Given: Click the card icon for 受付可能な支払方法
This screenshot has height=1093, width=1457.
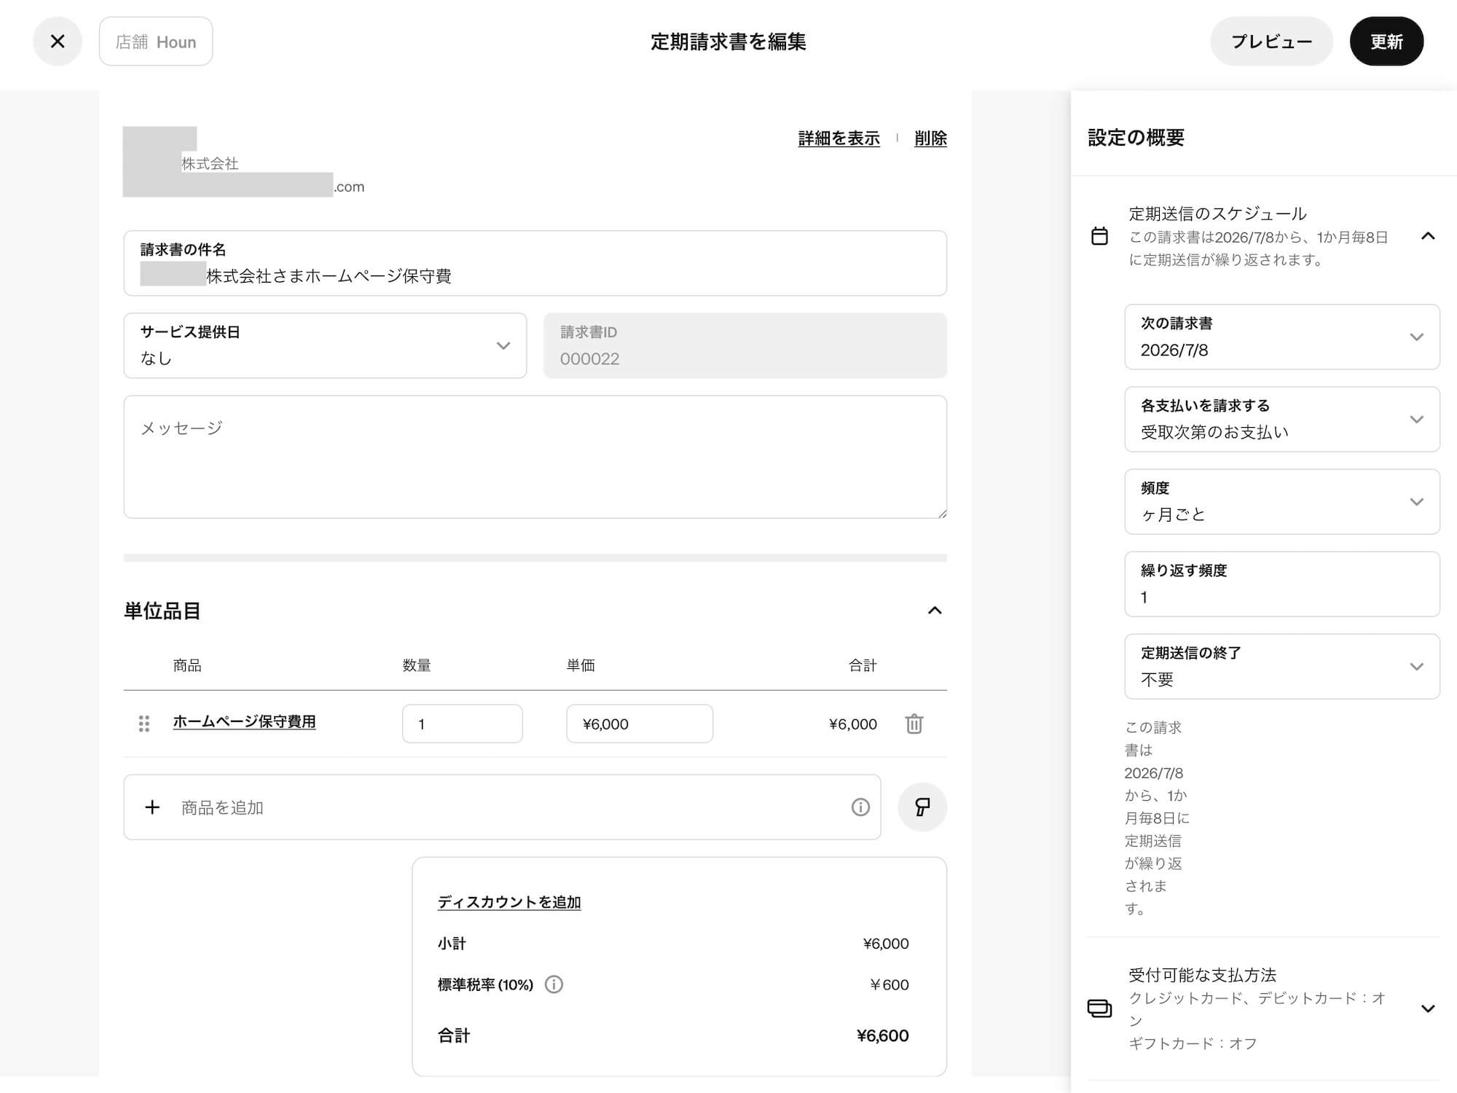Looking at the screenshot, I should 1099,1008.
